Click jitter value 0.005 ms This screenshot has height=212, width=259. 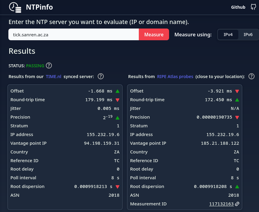click(x=108, y=109)
